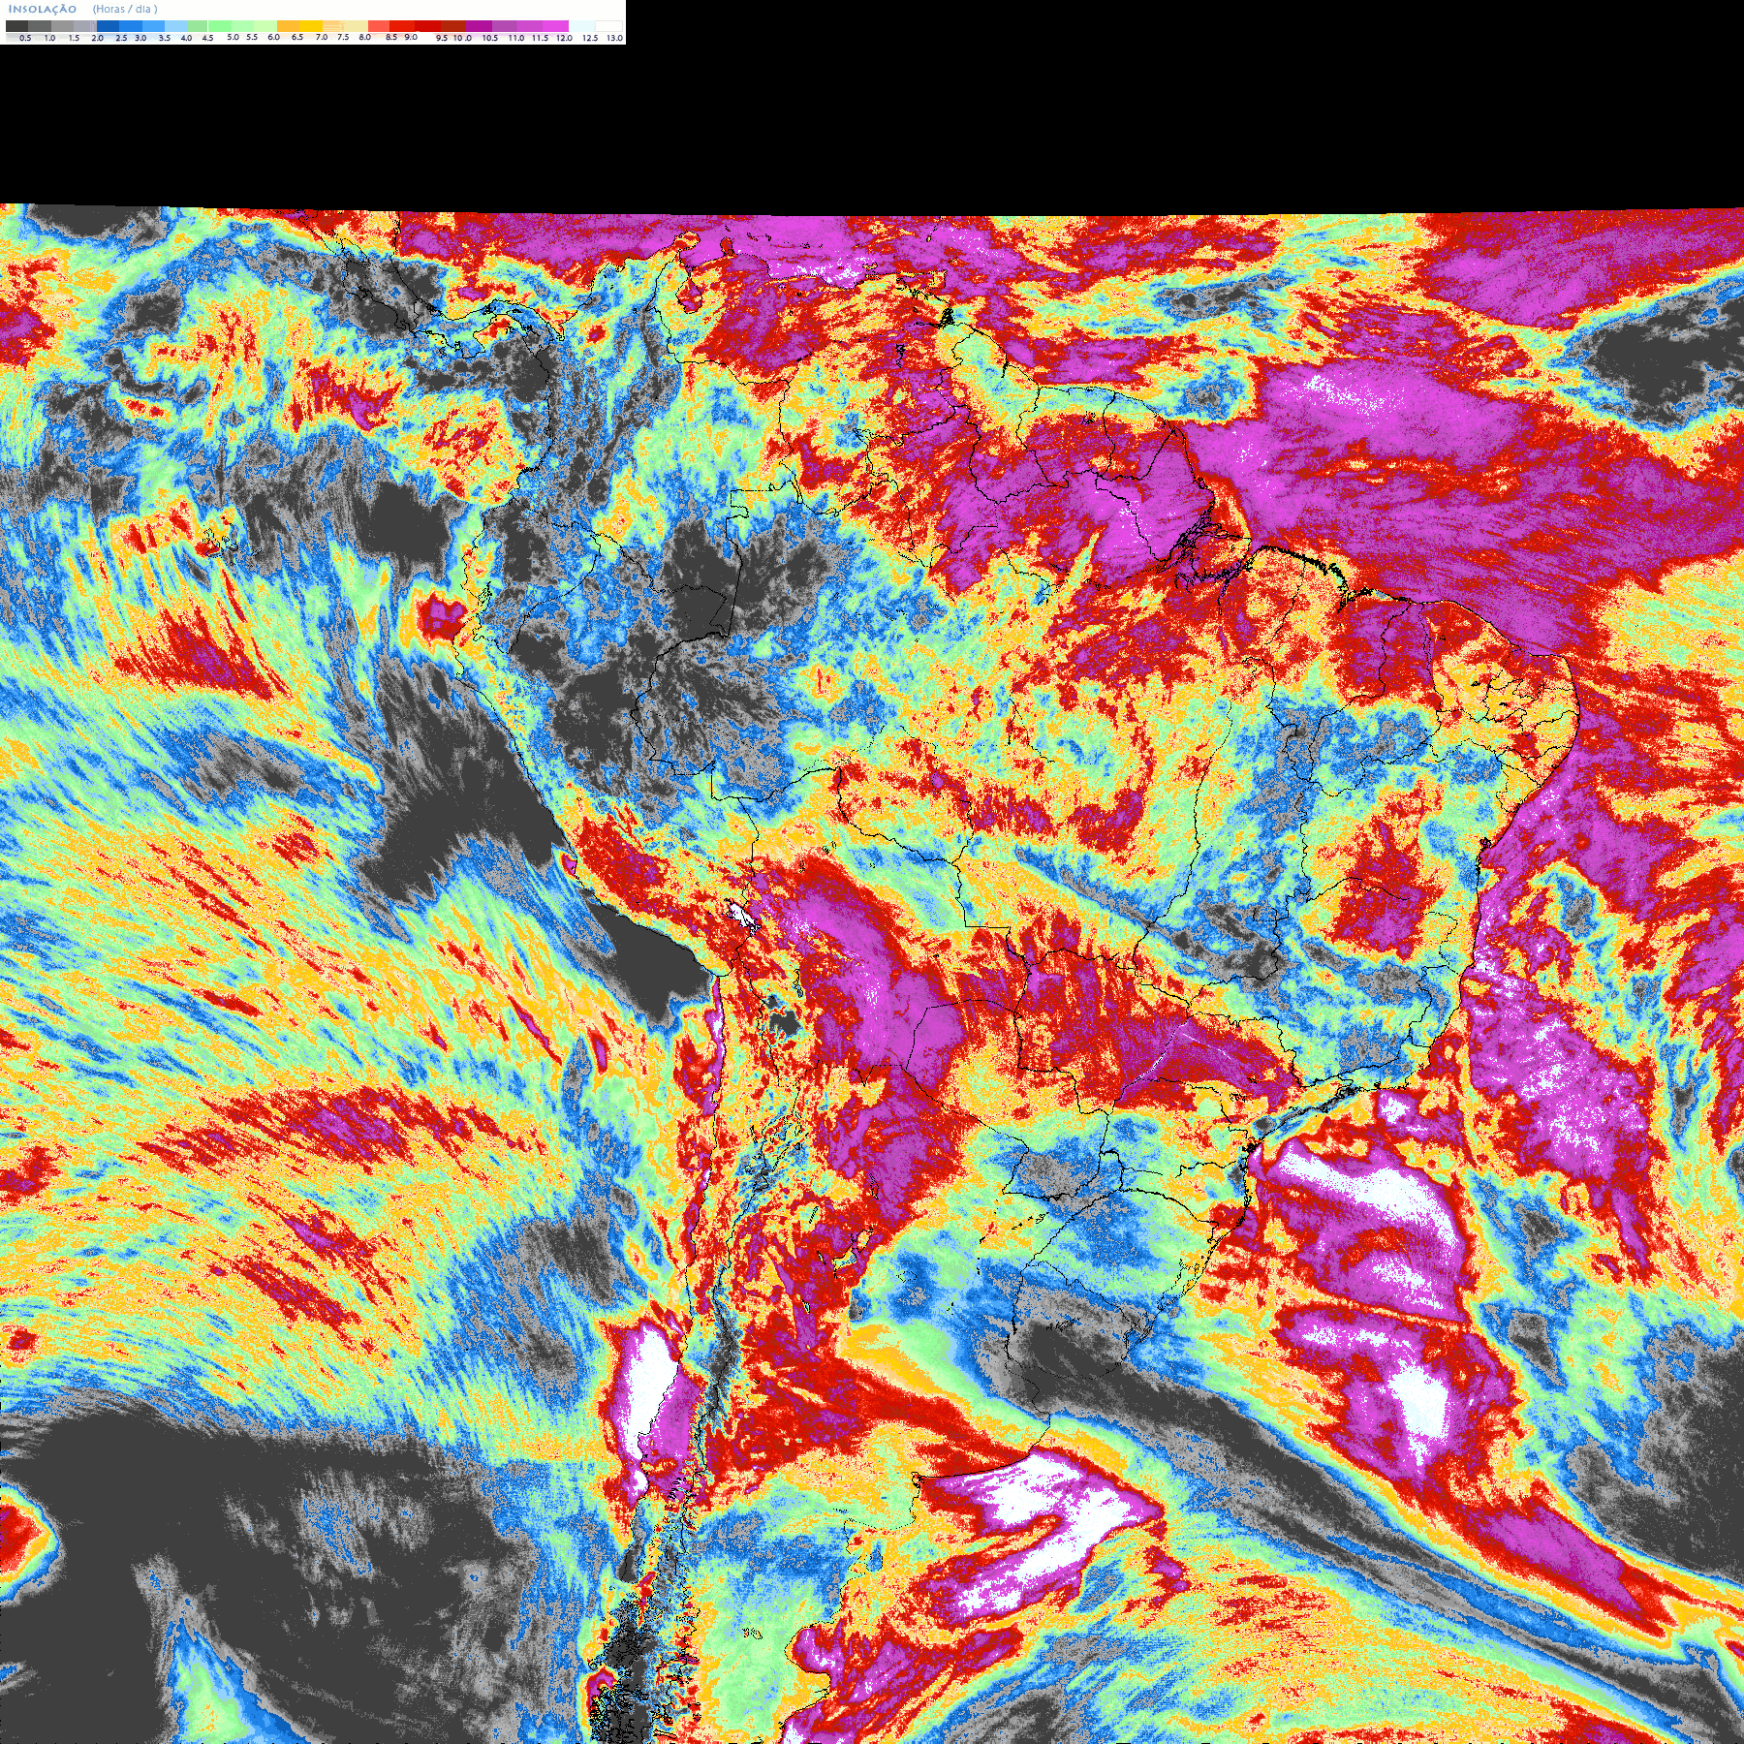Click the 9.0 legend value
Screen dimensions: 1744x1744
click(411, 37)
